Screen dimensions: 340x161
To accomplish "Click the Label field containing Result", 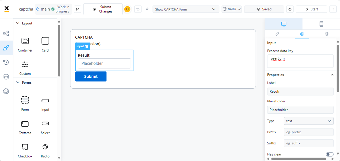I will (x=300, y=92).
